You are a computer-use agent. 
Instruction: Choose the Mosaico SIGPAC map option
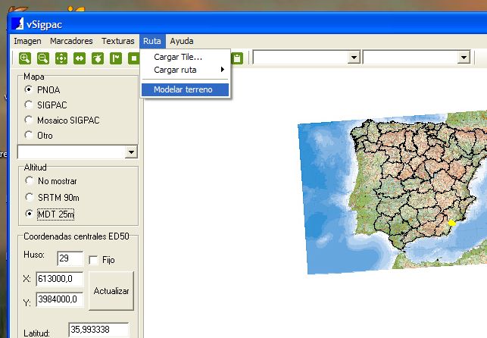click(30, 120)
